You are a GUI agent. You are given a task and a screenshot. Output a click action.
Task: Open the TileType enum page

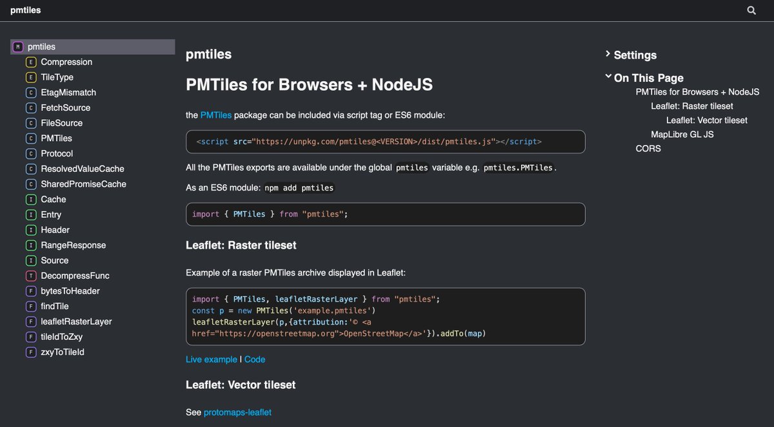point(57,77)
